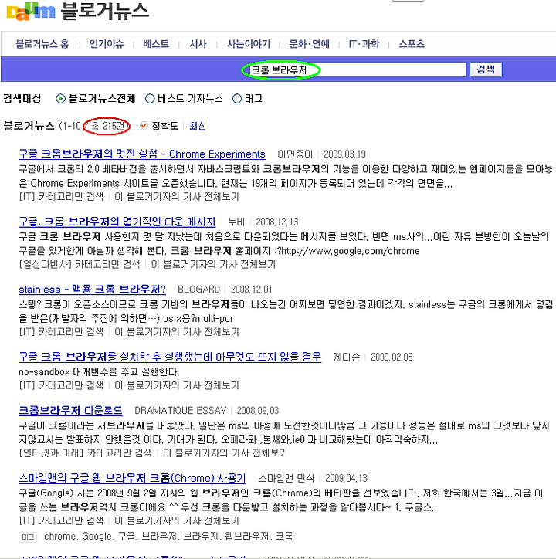Click tag Google in tag list

(x=97, y=537)
